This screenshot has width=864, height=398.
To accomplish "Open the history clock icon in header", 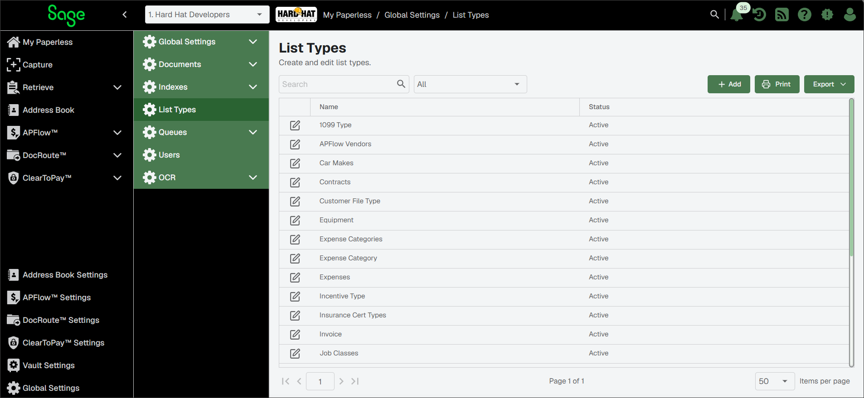I will point(759,15).
